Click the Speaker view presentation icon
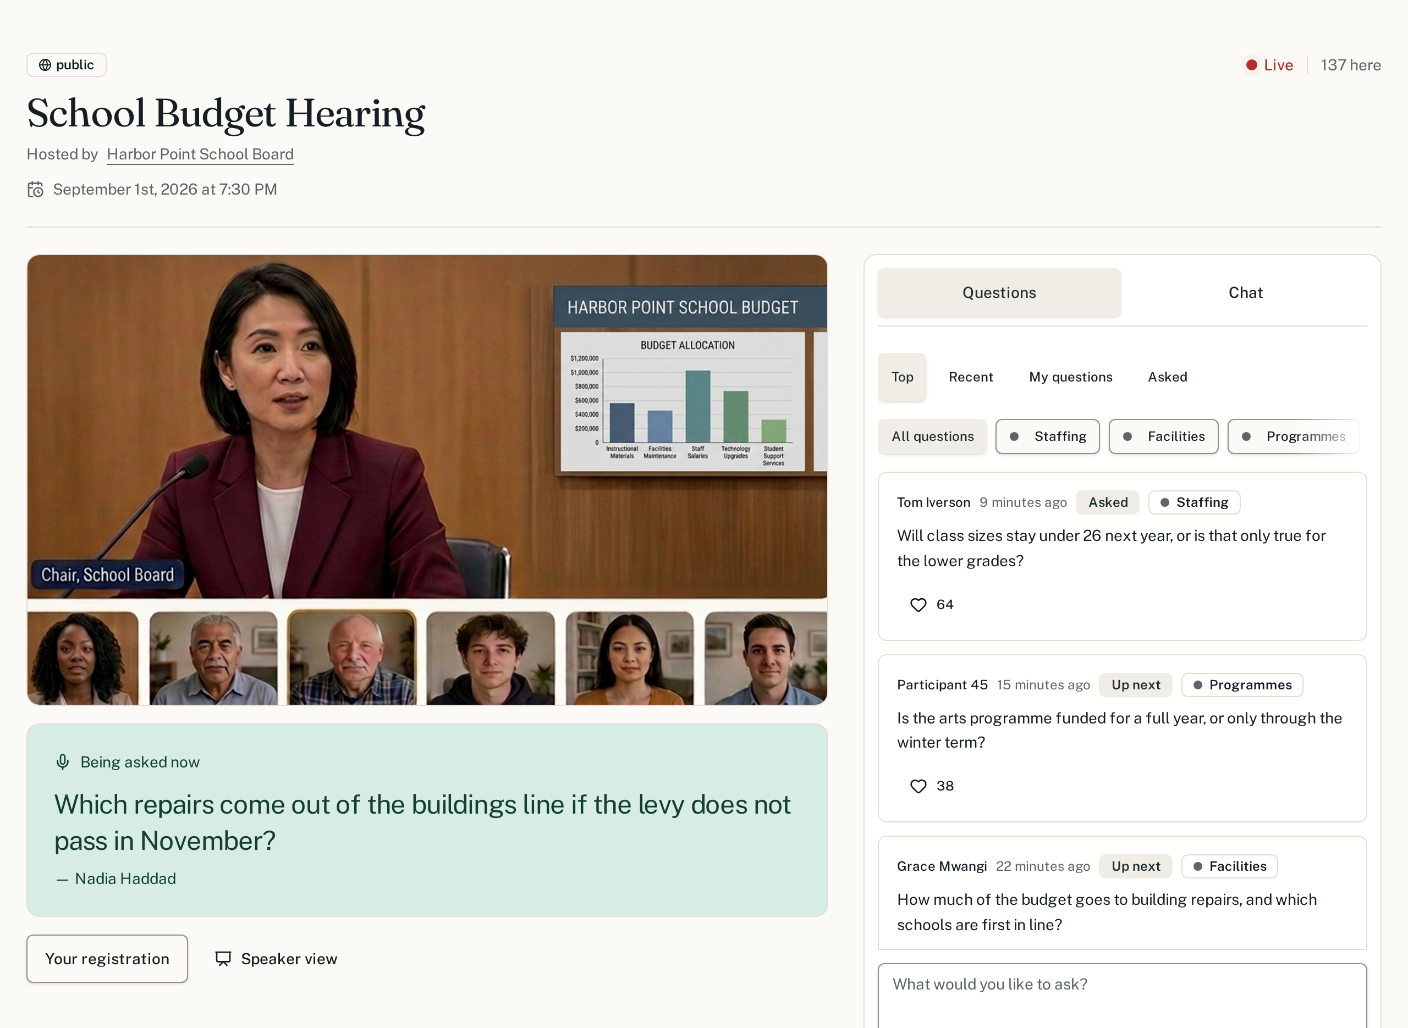Screen dimensions: 1408x1028 click(x=223, y=958)
